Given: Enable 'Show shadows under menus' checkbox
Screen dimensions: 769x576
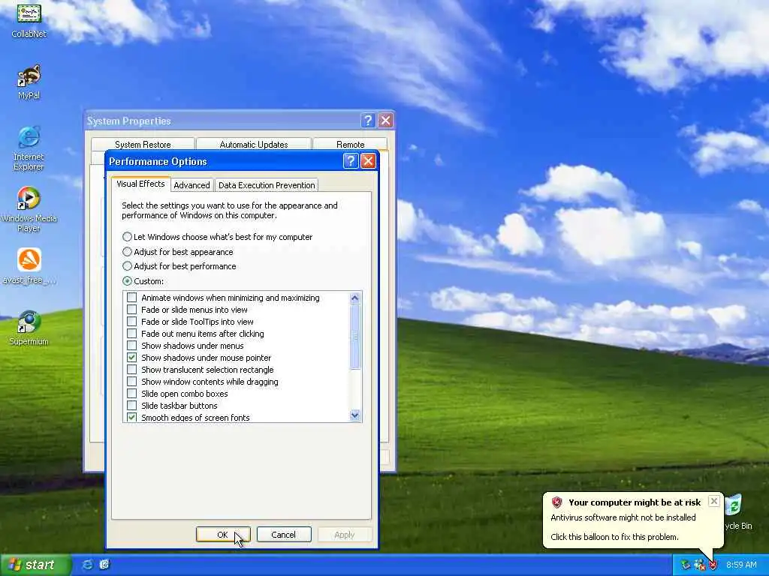Looking at the screenshot, I should (x=131, y=346).
